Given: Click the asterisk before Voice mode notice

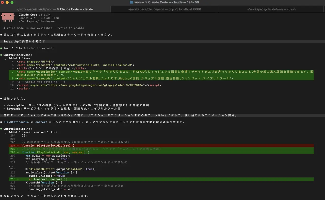Looking at the screenshot, I should (4, 28).
